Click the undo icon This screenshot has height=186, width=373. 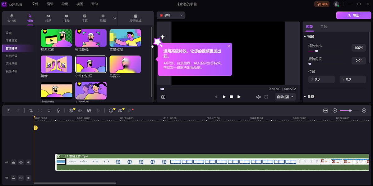(x=9, y=110)
